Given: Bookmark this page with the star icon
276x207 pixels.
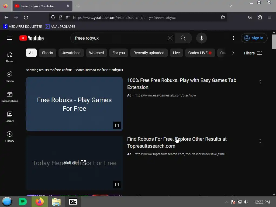Looking at the screenshot, I should tap(223, 17).
